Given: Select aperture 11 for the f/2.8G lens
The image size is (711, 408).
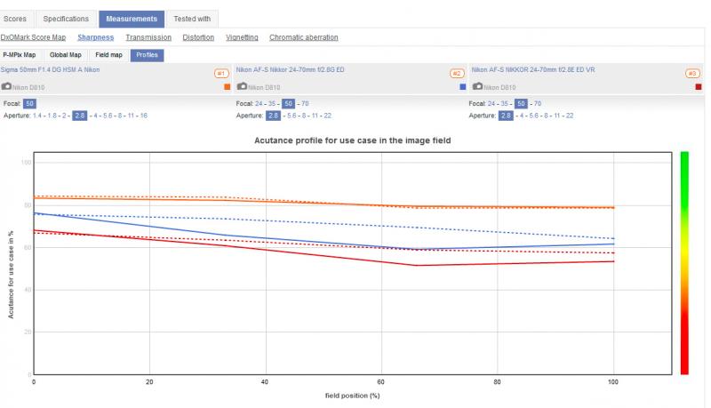Looking at the screenshot, I should click(315, 116).
